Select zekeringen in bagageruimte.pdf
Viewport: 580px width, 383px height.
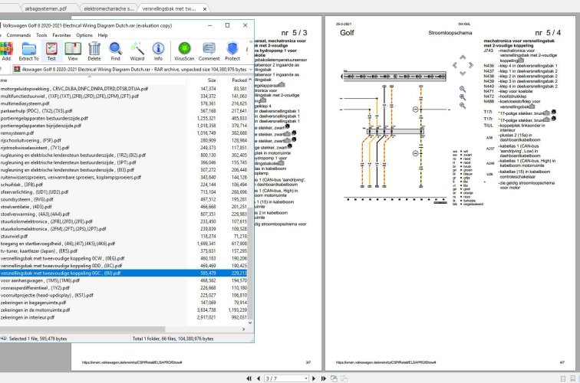pos(124,303)
